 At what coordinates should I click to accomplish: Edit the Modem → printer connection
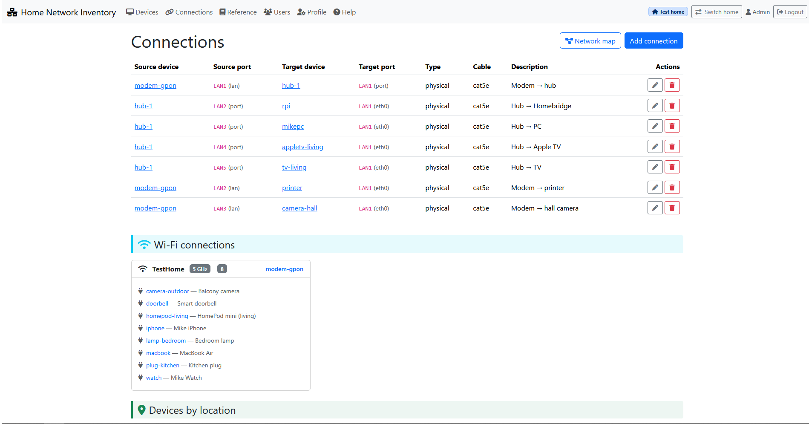point(655,188)
